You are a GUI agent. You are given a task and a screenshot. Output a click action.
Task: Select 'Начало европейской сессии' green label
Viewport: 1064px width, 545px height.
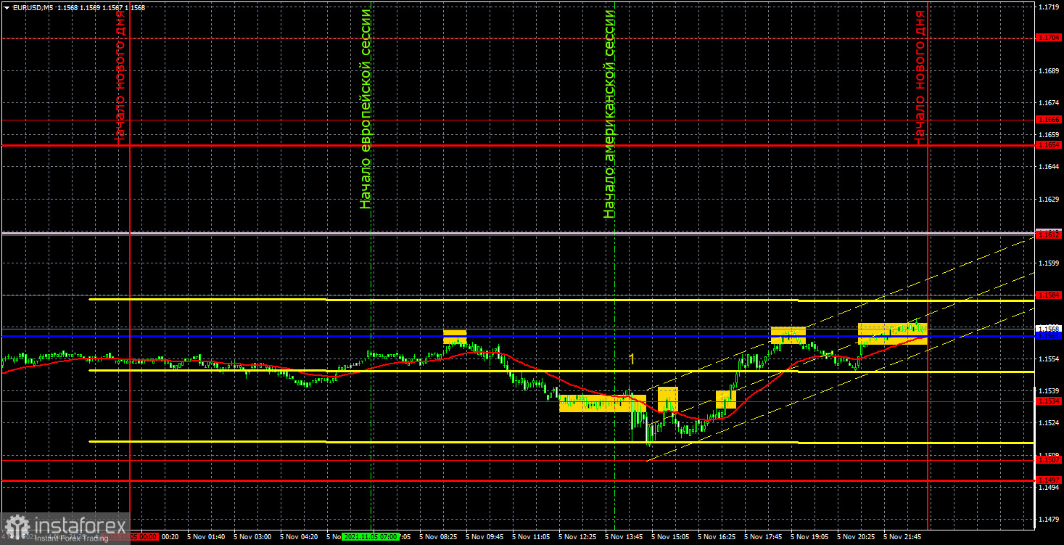point(366,109)
